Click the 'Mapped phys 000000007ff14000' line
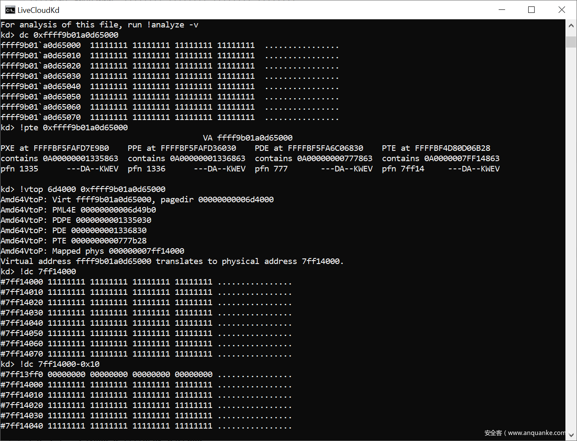The height and width of the screenshot is (441, 577). click(118, 251)
